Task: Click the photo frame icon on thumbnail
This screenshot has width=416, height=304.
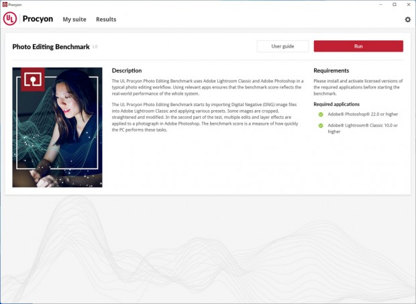Action: [x=33, y=79]
